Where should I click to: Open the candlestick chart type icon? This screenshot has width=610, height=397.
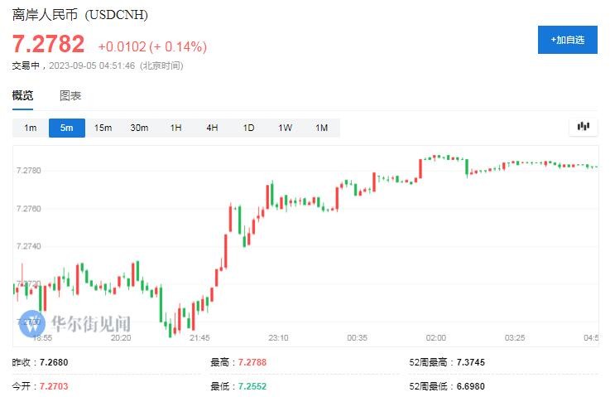pos(584,127)
